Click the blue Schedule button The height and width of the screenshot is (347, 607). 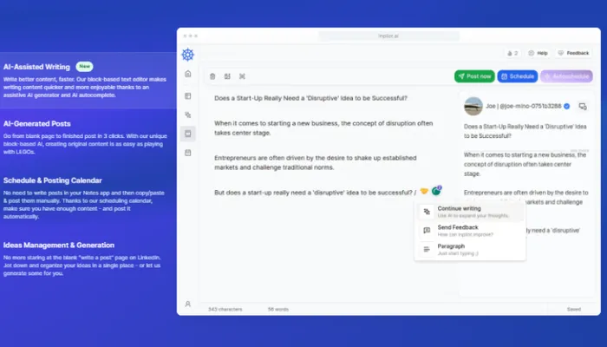tap(517, 76)
